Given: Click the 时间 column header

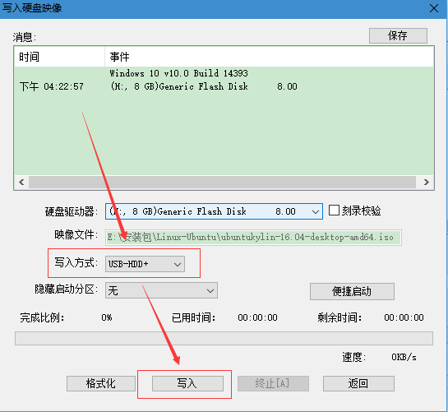Looking at the screenshot, I should click(x=59, y=57).
